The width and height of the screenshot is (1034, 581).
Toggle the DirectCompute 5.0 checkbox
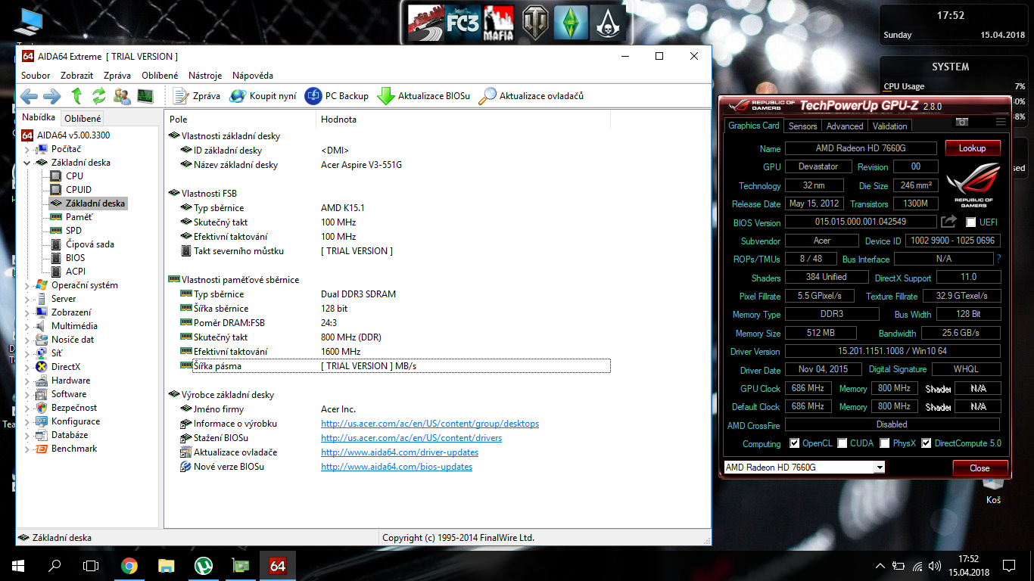(x=926, y=443)
